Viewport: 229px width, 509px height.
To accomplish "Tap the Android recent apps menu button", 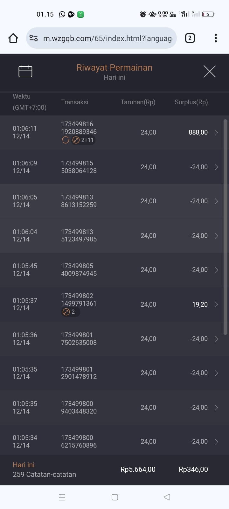I will click(x=62, y=497).
